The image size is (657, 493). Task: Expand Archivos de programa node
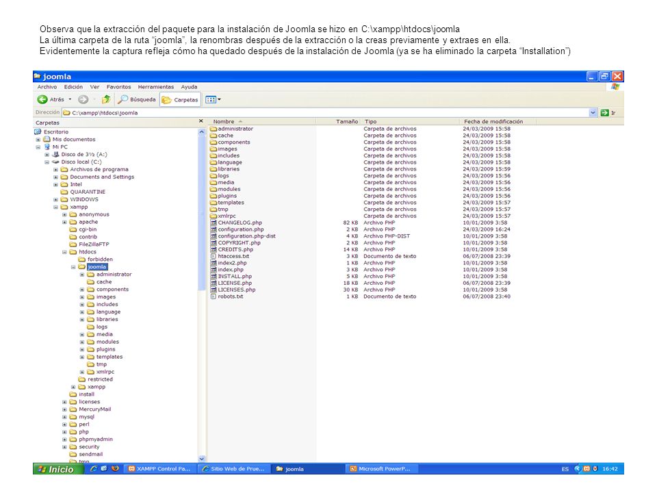coord(55,170)
